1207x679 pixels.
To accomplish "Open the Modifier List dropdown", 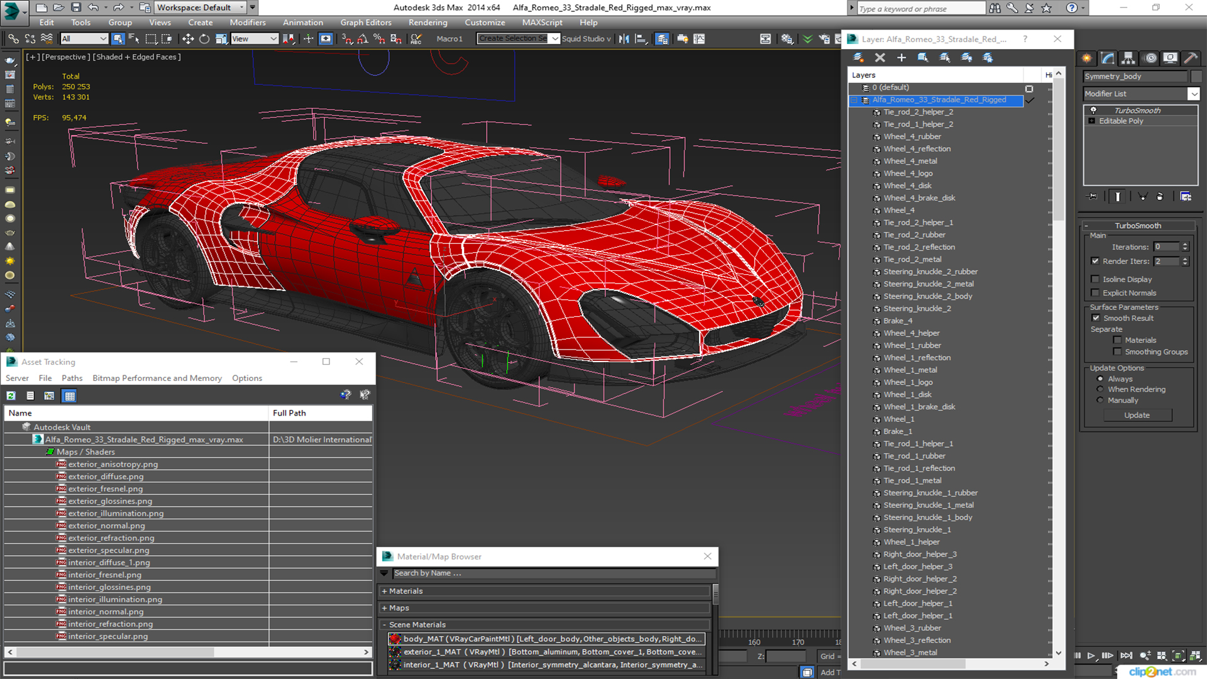I will [x=1193, y=94].
